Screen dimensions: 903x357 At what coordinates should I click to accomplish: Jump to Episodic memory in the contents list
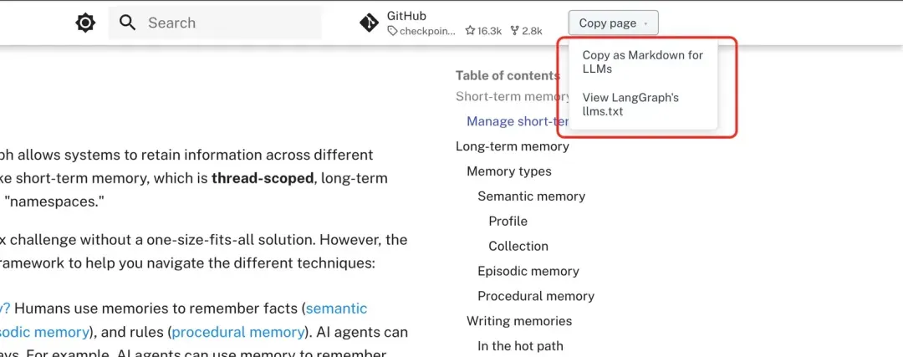pos(528,272)
